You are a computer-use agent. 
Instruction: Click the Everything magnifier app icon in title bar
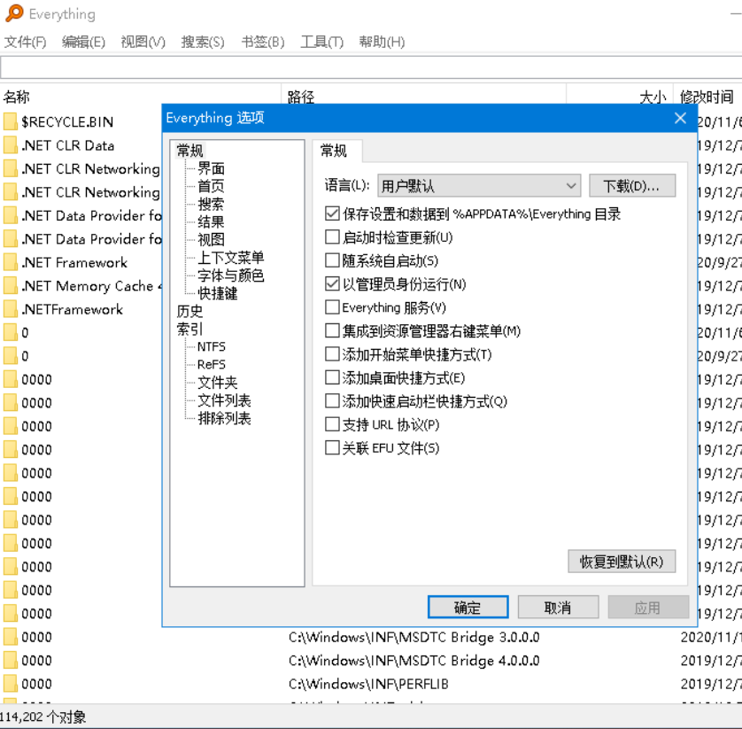point(13,14)
